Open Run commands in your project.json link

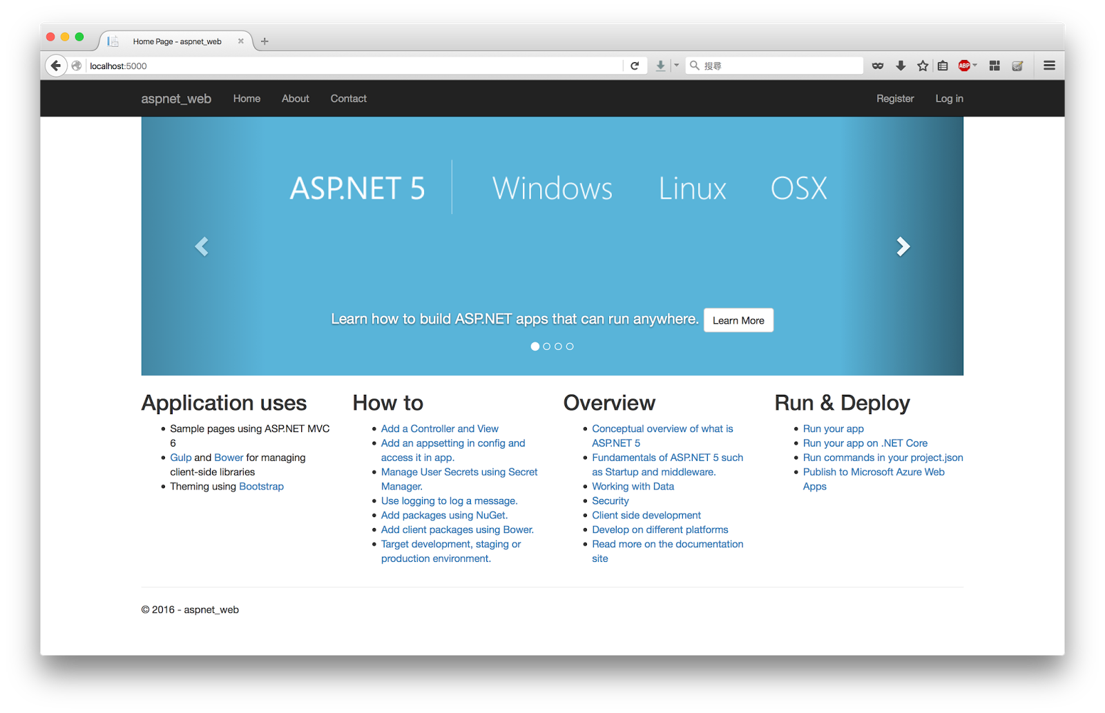pos(883,458)
